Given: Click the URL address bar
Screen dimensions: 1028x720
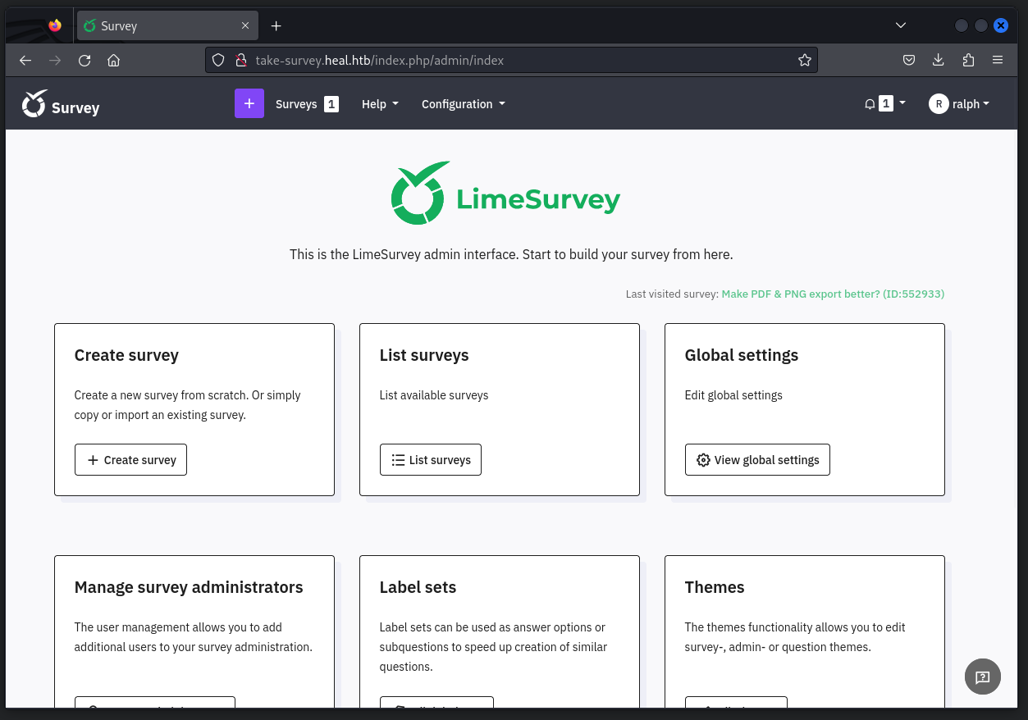Looking at the screenshot, I should pos(509,60).
